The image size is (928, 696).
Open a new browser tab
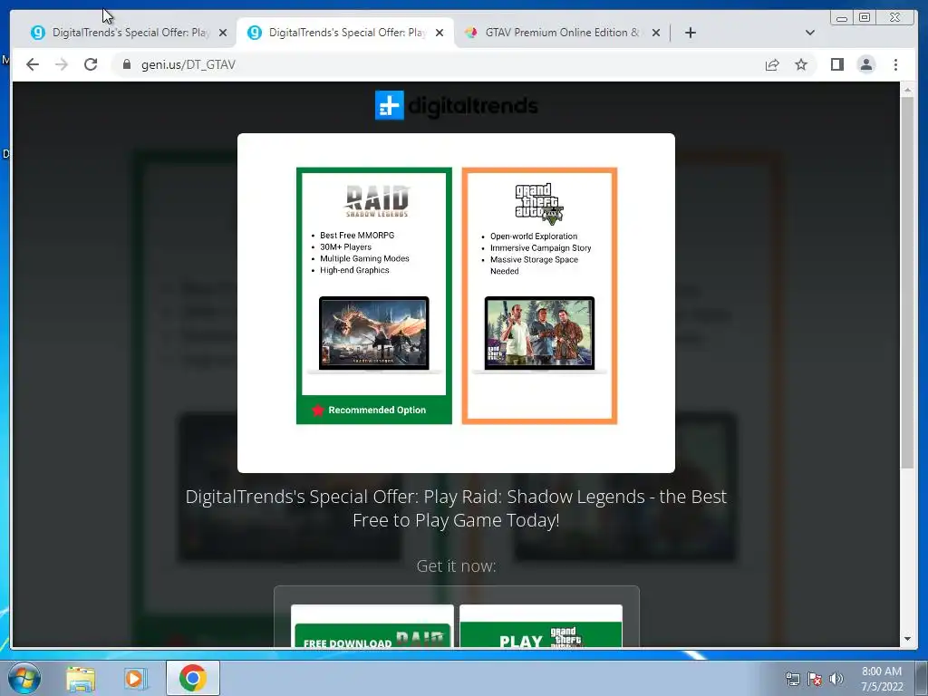point(690,33)
